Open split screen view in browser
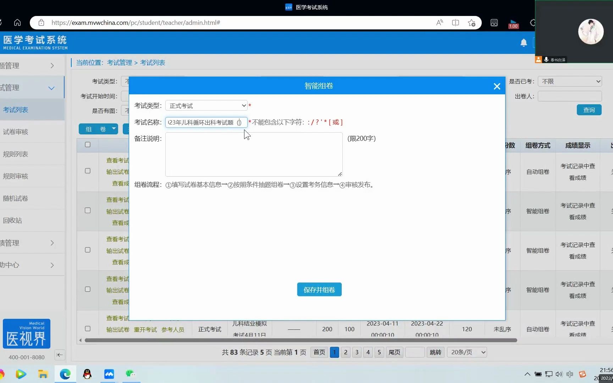Image resolution: width=613 pixels, height=383 pixels. (x=455, y=22)
